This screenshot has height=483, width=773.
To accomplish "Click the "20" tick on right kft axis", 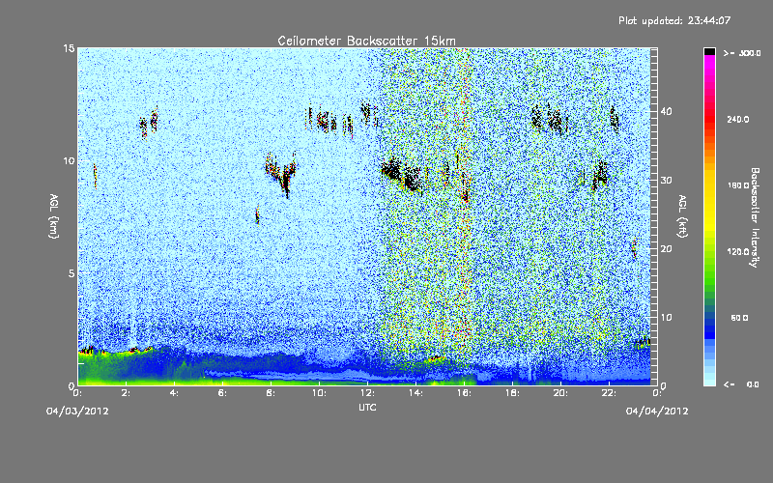I will click(666, 249).
